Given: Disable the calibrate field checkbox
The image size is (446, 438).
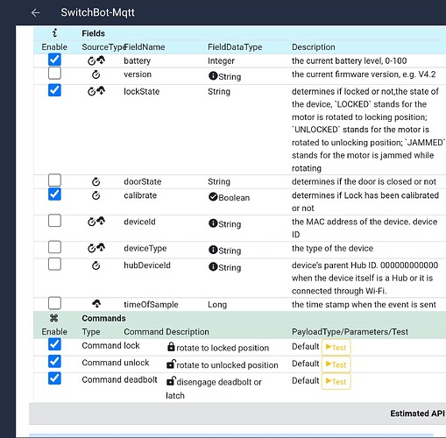Looking at the screenshot, I should [54, 194].
